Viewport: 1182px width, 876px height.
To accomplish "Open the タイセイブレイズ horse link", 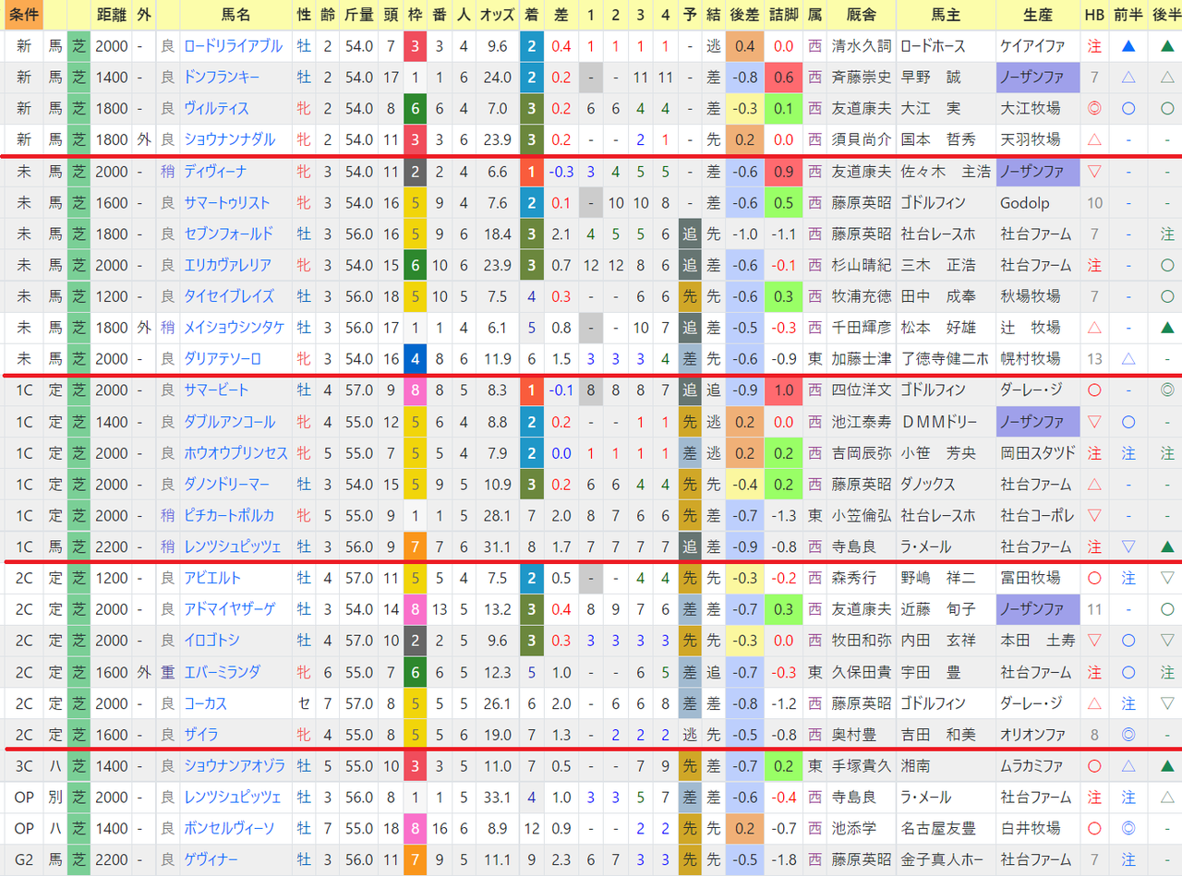I will tap(228, 296).
